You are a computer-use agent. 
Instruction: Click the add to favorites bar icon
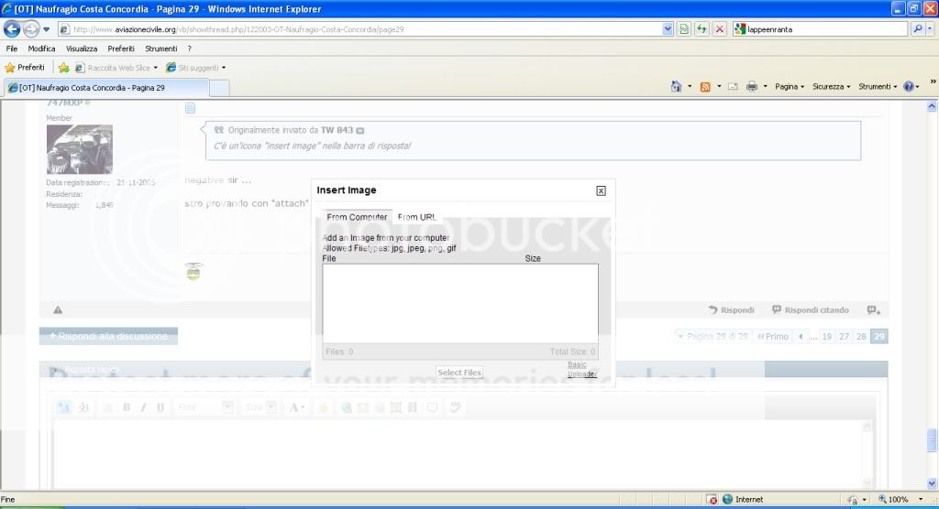point(64,68)
